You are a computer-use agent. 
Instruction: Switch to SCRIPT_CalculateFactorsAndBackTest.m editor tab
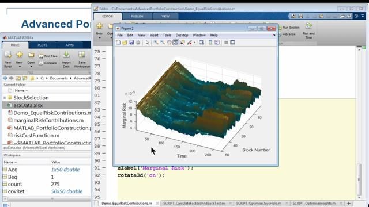(x=194, y=203)
